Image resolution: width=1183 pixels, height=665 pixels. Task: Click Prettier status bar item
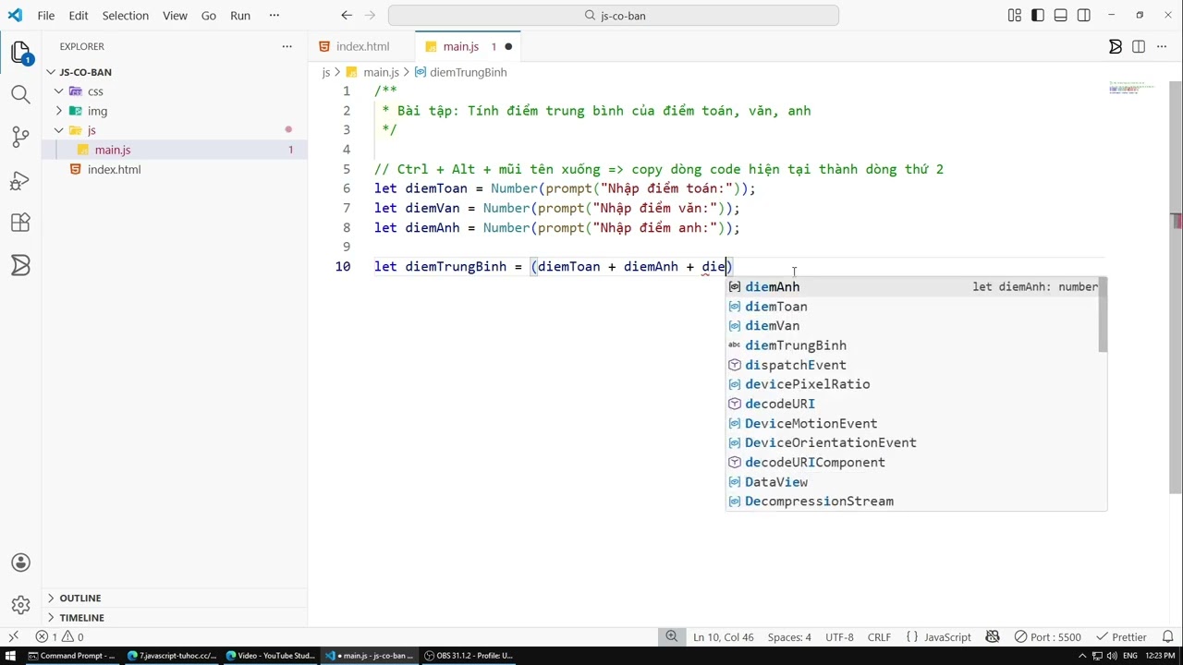tap(1121, 636)
